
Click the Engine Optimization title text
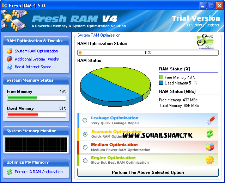click(113, 158)
